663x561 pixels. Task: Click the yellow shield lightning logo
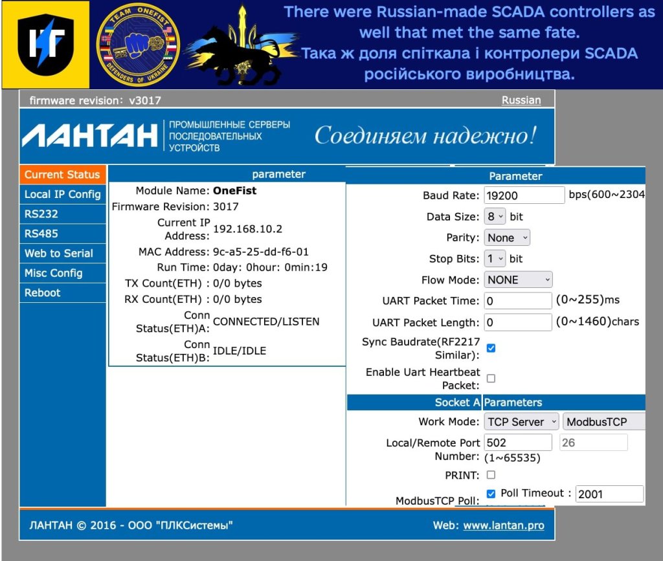click(45, 45)
